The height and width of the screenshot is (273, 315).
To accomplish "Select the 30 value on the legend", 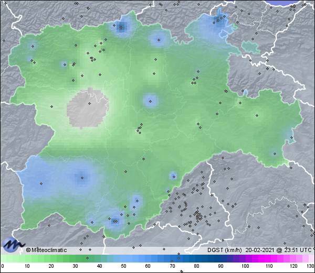I will click(x=75, y=266).
